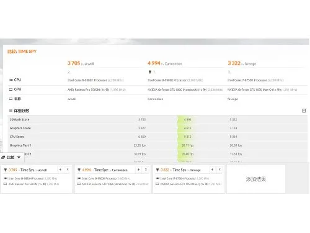Click the plus icon on the 3705 acwell card
Screen dimensions: 310x233
pyautogui.click(x=60, y=170)
